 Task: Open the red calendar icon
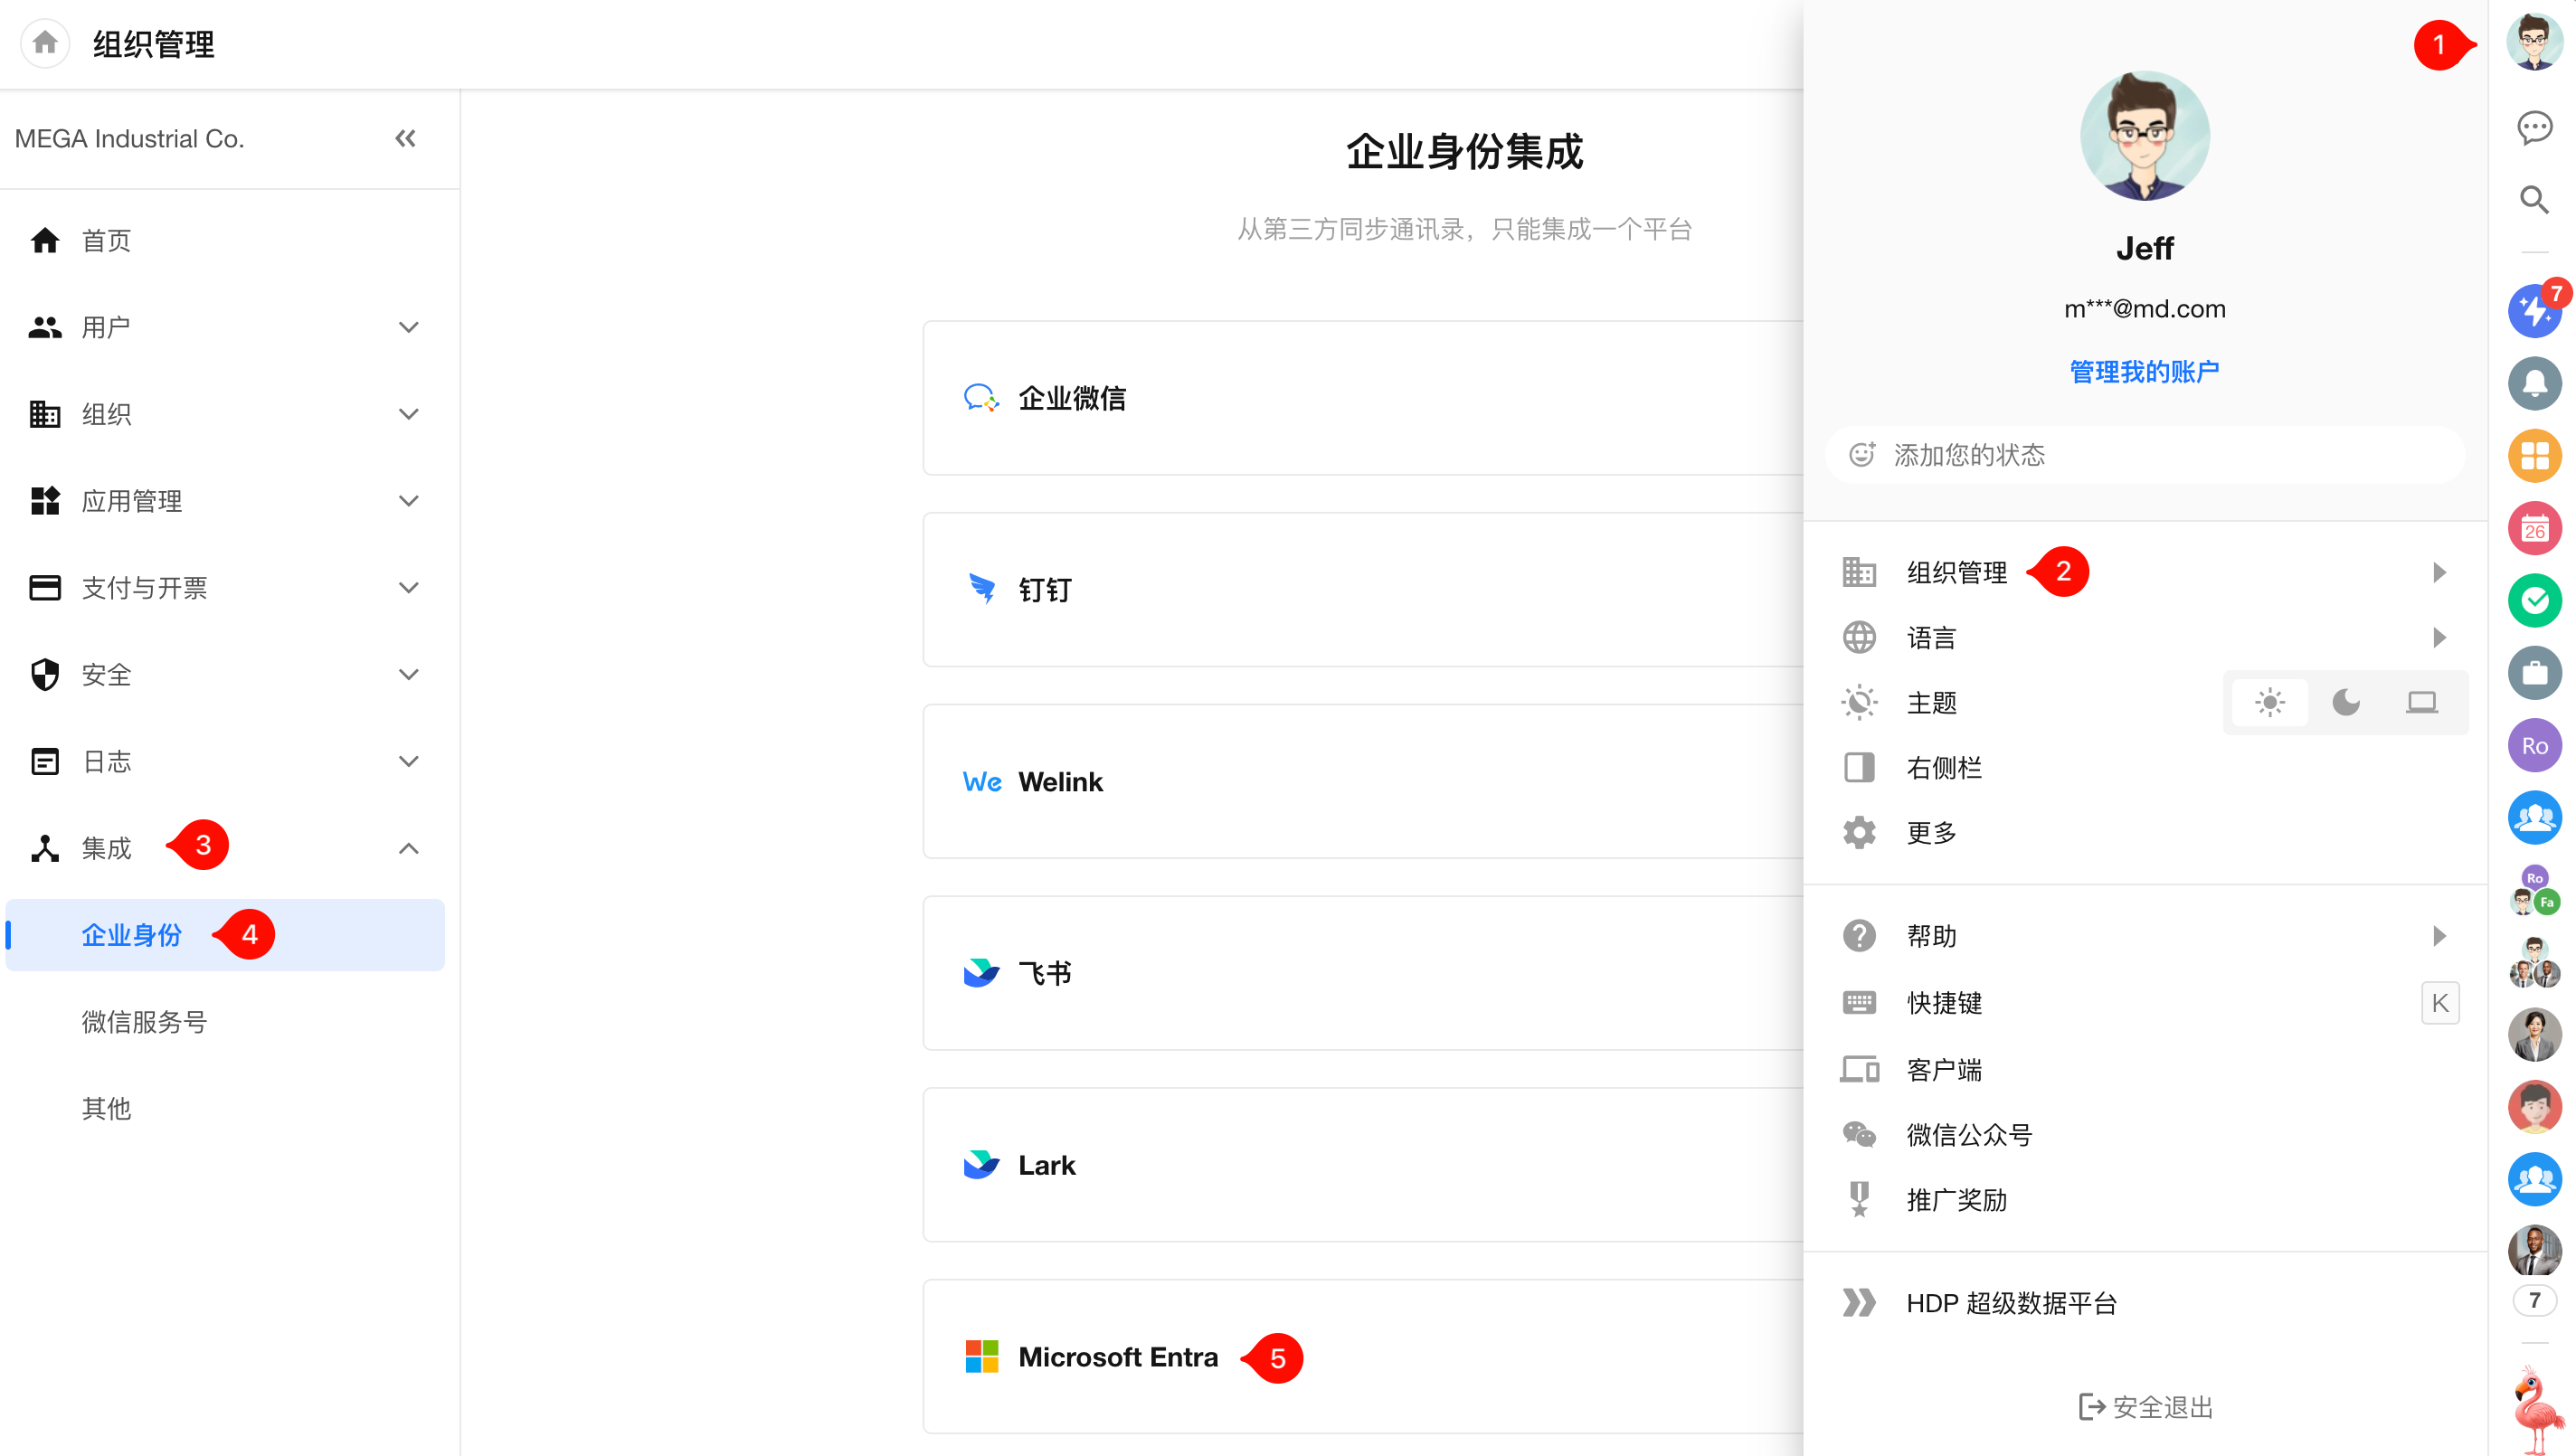[2534, 528]
